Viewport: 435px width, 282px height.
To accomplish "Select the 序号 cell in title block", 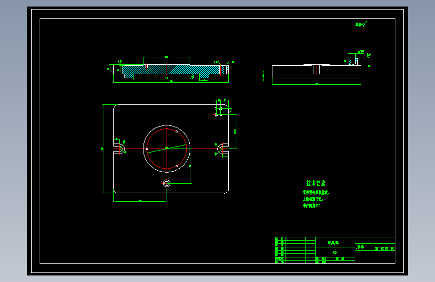I will pyautogui.click(x=360, y=247).
